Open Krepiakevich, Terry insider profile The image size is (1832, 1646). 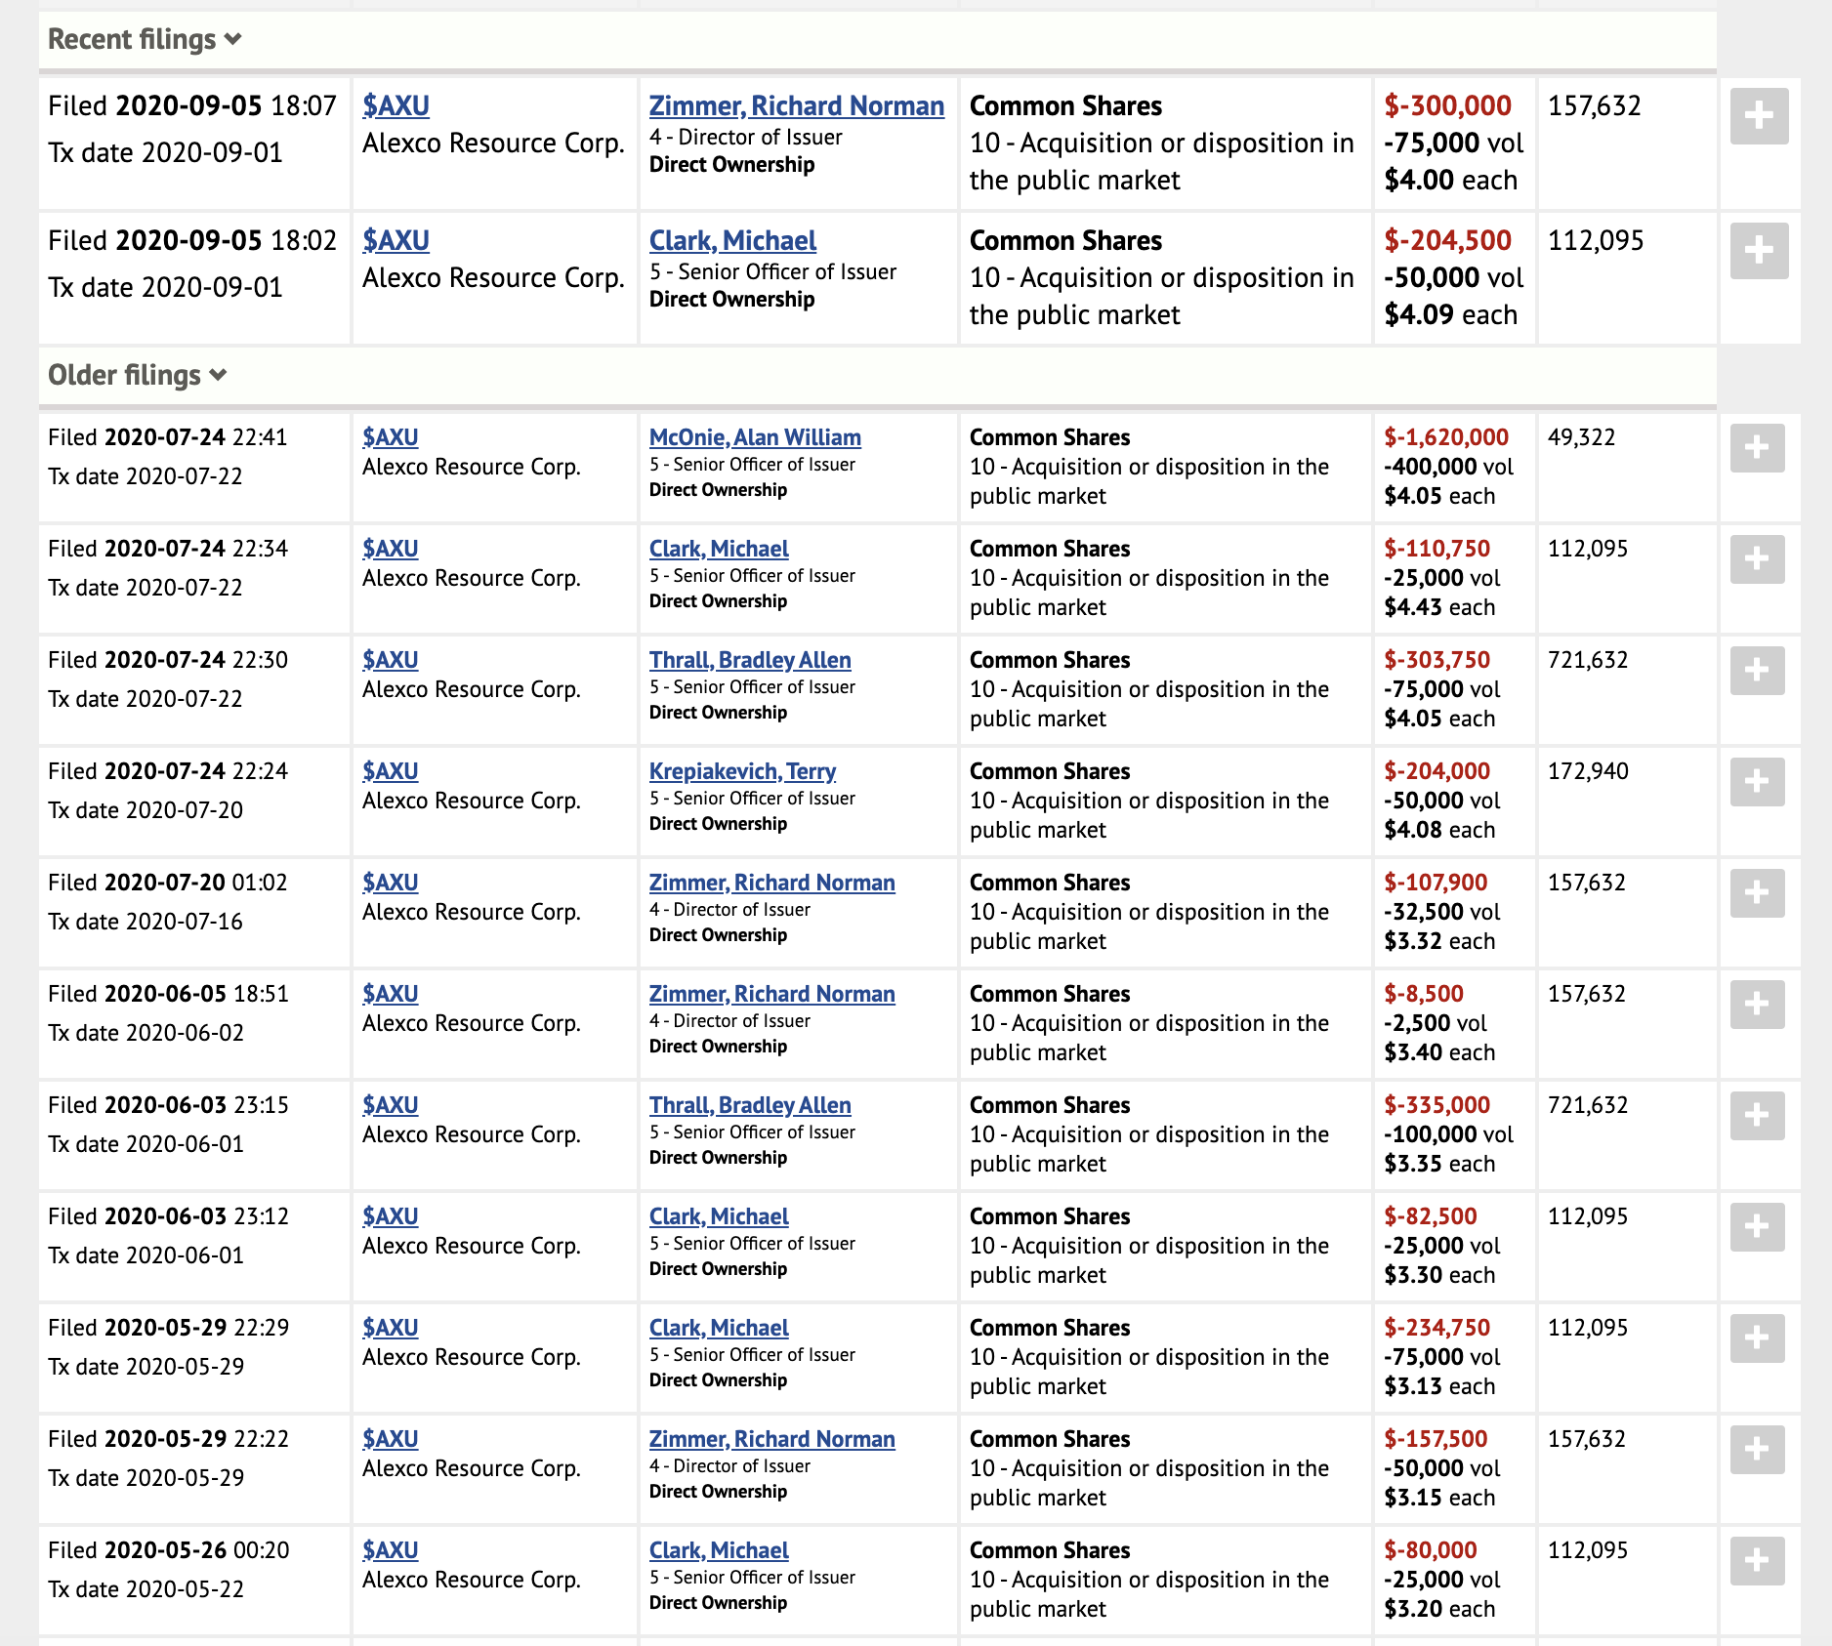click(742, 771)
